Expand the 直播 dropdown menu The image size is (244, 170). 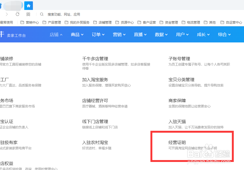click(140, 34)
